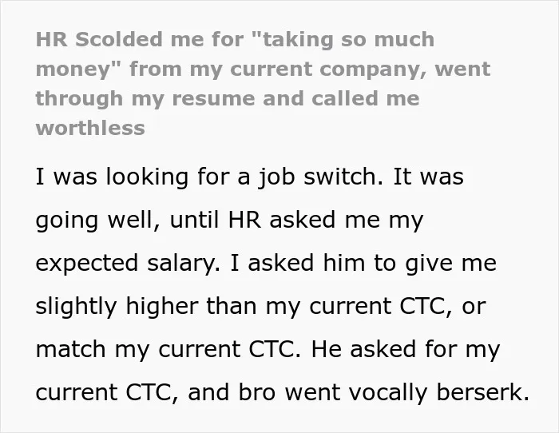The width and height of the screenshot is (559, 433).
Task: Click "current CTC, and bro" on the last line
Action: [156, 392]
